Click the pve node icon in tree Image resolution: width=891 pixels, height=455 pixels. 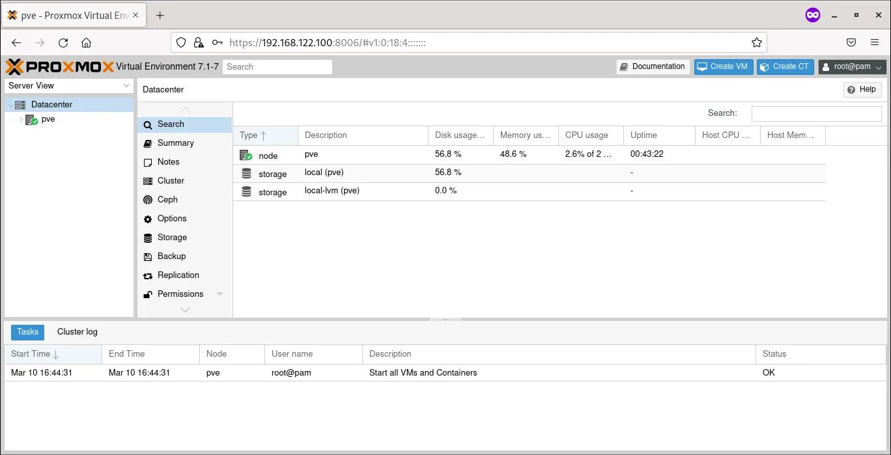(31, 120)
